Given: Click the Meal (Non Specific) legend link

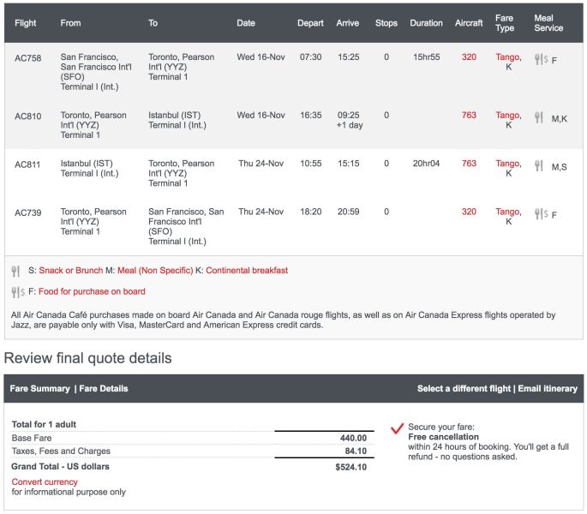Looking at the screenshot, I should 155,271.
